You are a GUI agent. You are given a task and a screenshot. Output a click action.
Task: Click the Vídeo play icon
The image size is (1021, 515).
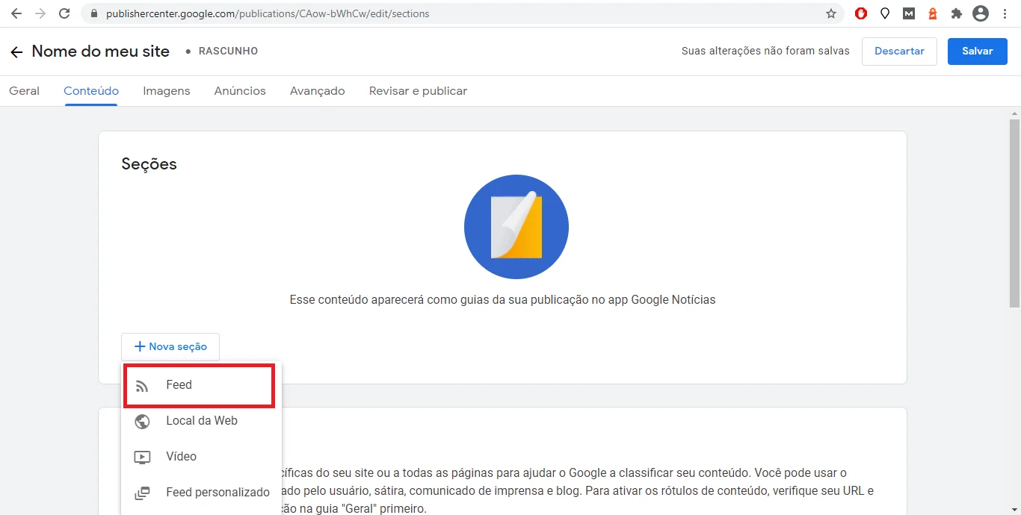click(142, 458)
